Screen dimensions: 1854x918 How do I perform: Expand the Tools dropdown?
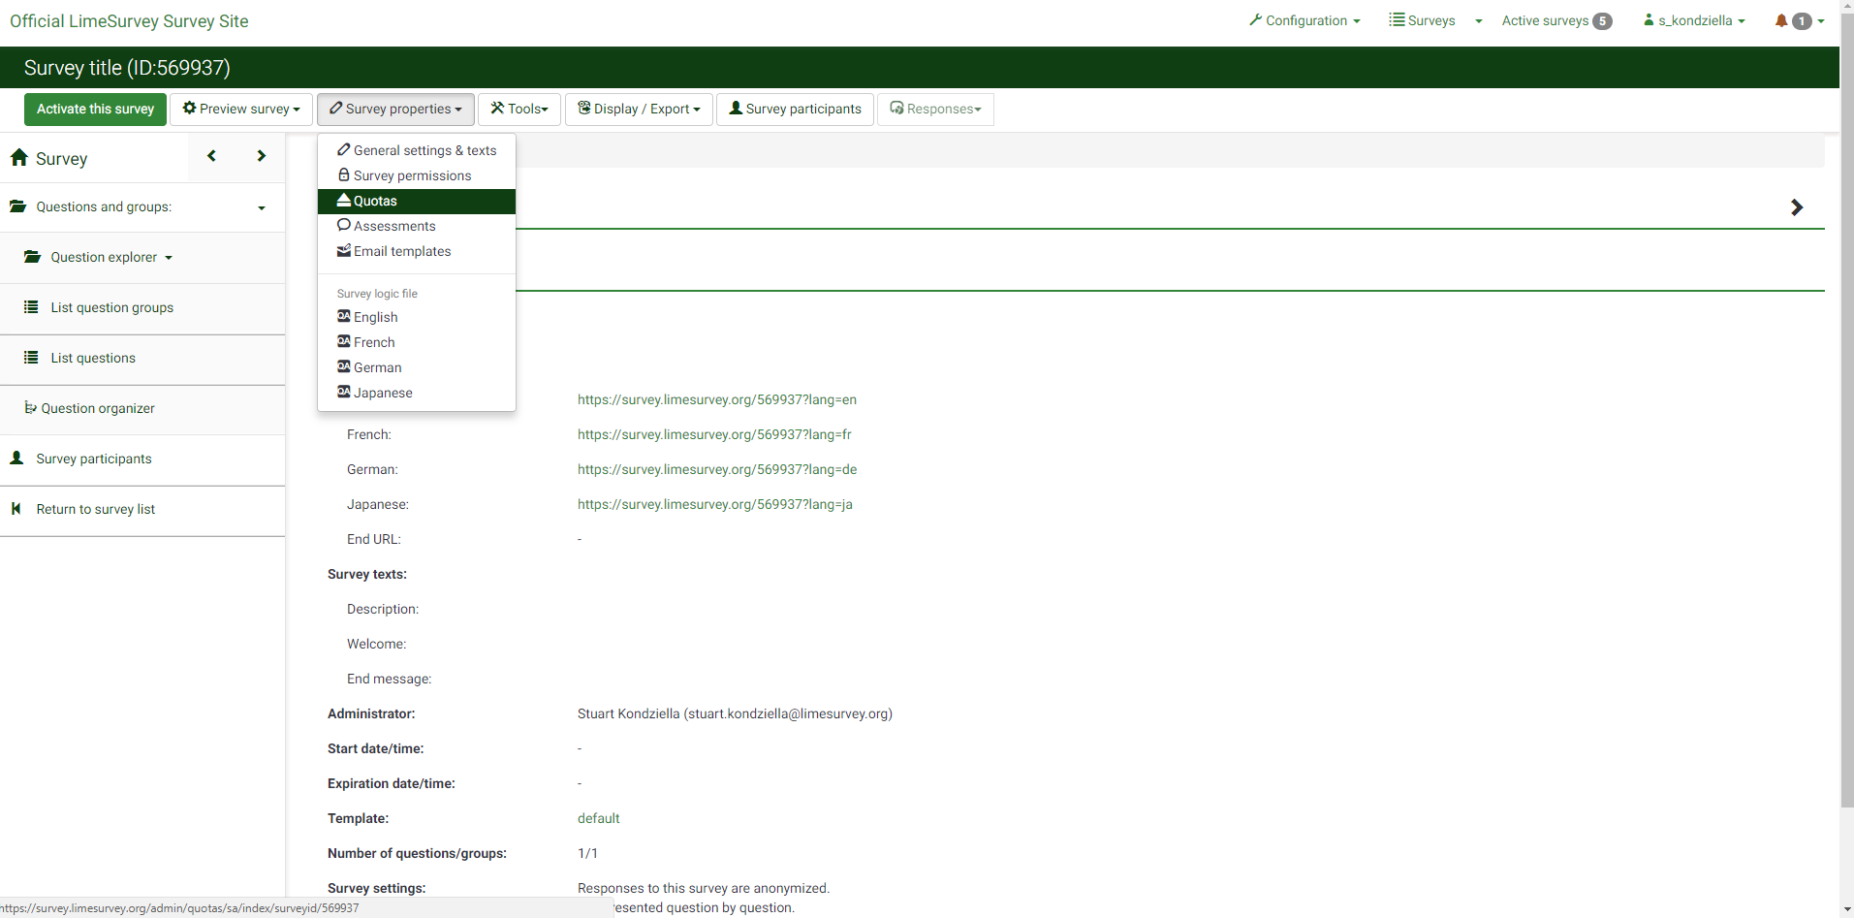pyautogui.click(x=519, y=109)
